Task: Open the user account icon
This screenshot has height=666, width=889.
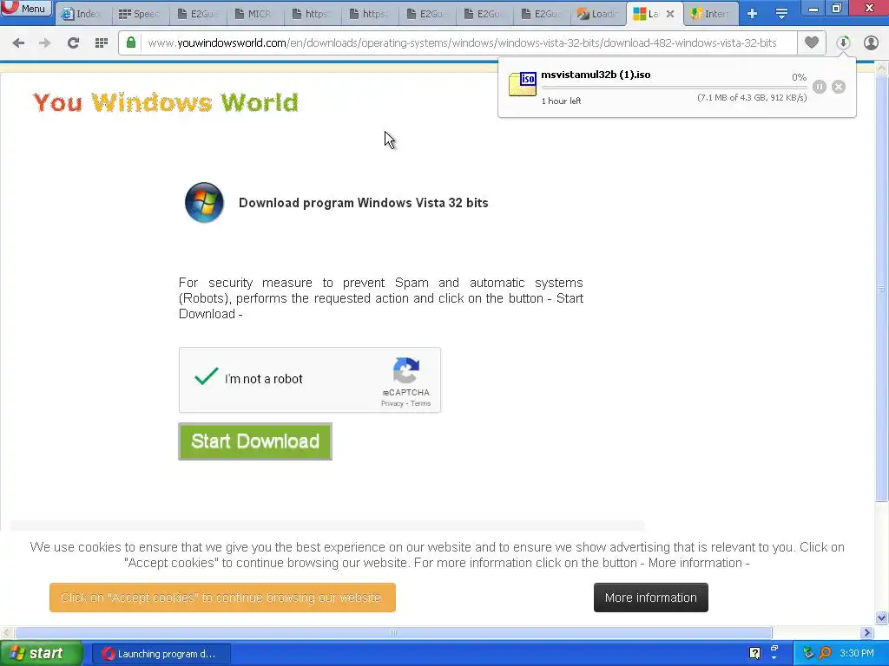Action: [x=871, y=43]
